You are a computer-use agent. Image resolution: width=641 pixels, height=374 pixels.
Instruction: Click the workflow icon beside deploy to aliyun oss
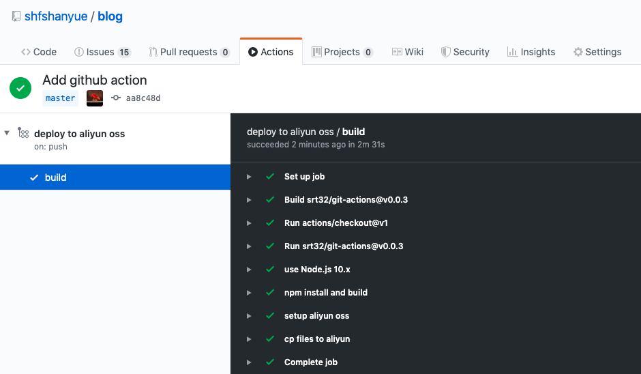pyautogui.click(x=23, y=133)
